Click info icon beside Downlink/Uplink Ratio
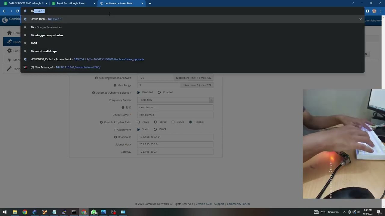Image resolution: width=385 pixels, height=216 pixels. 101,122
